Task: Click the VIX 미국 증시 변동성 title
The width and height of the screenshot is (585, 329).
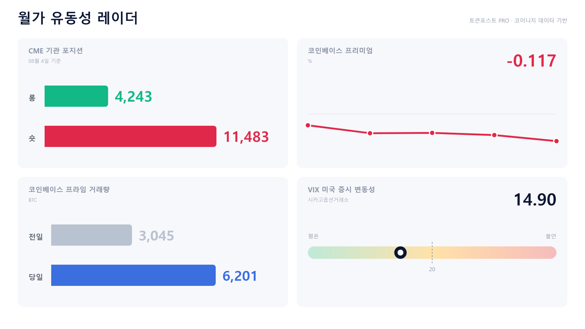Action: click(341, 189)
